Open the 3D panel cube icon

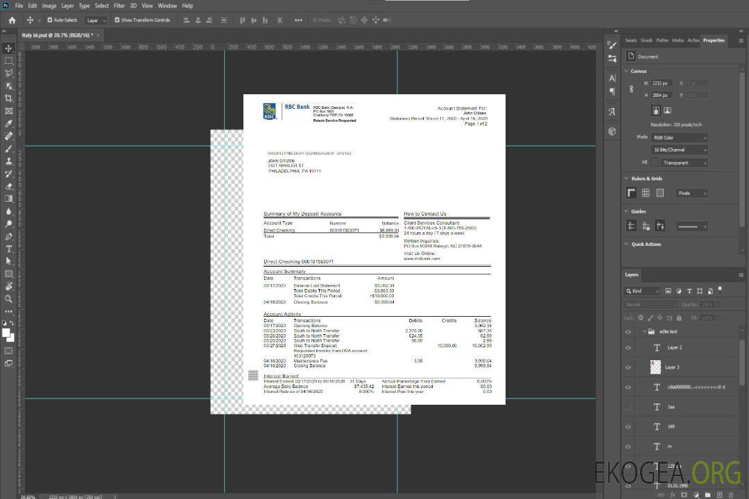tap(612, 131)
